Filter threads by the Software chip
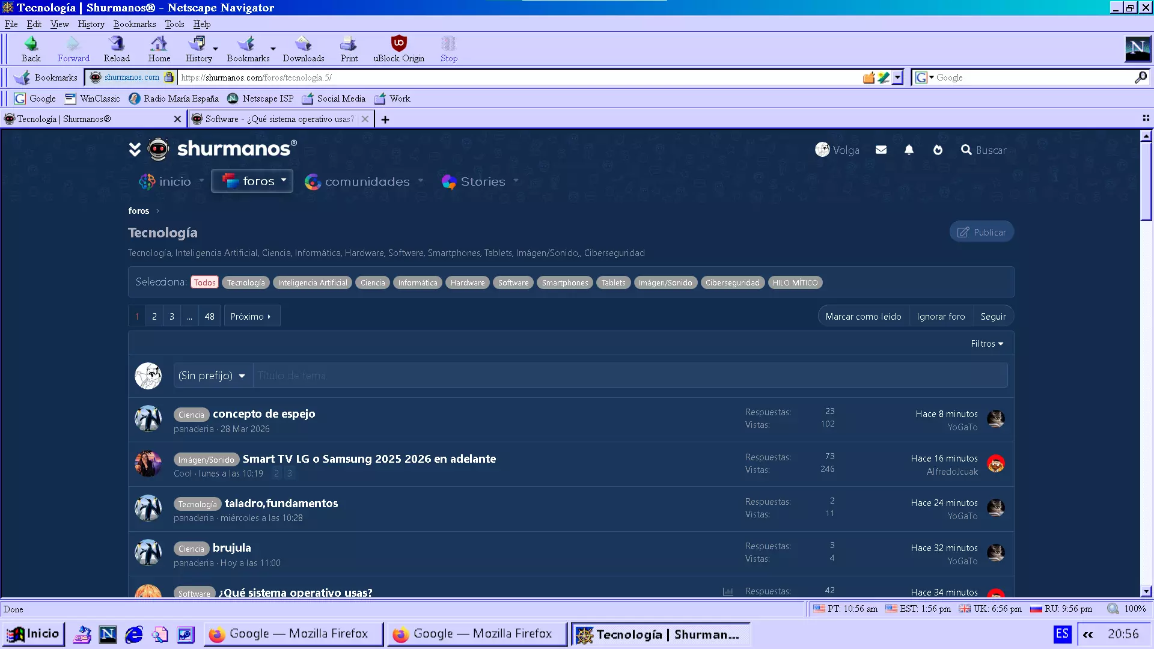Image resolution: width=1154 pixels, height=649 pixels. (x=513, y=282)
